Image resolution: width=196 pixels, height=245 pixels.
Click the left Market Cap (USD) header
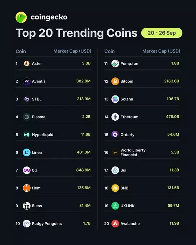(72, 51)
